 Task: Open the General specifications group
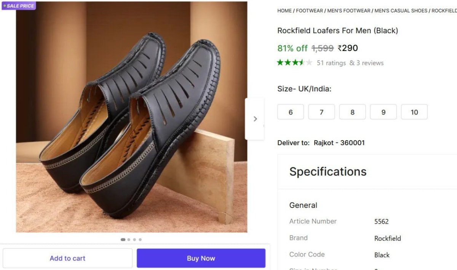(303, 205)
